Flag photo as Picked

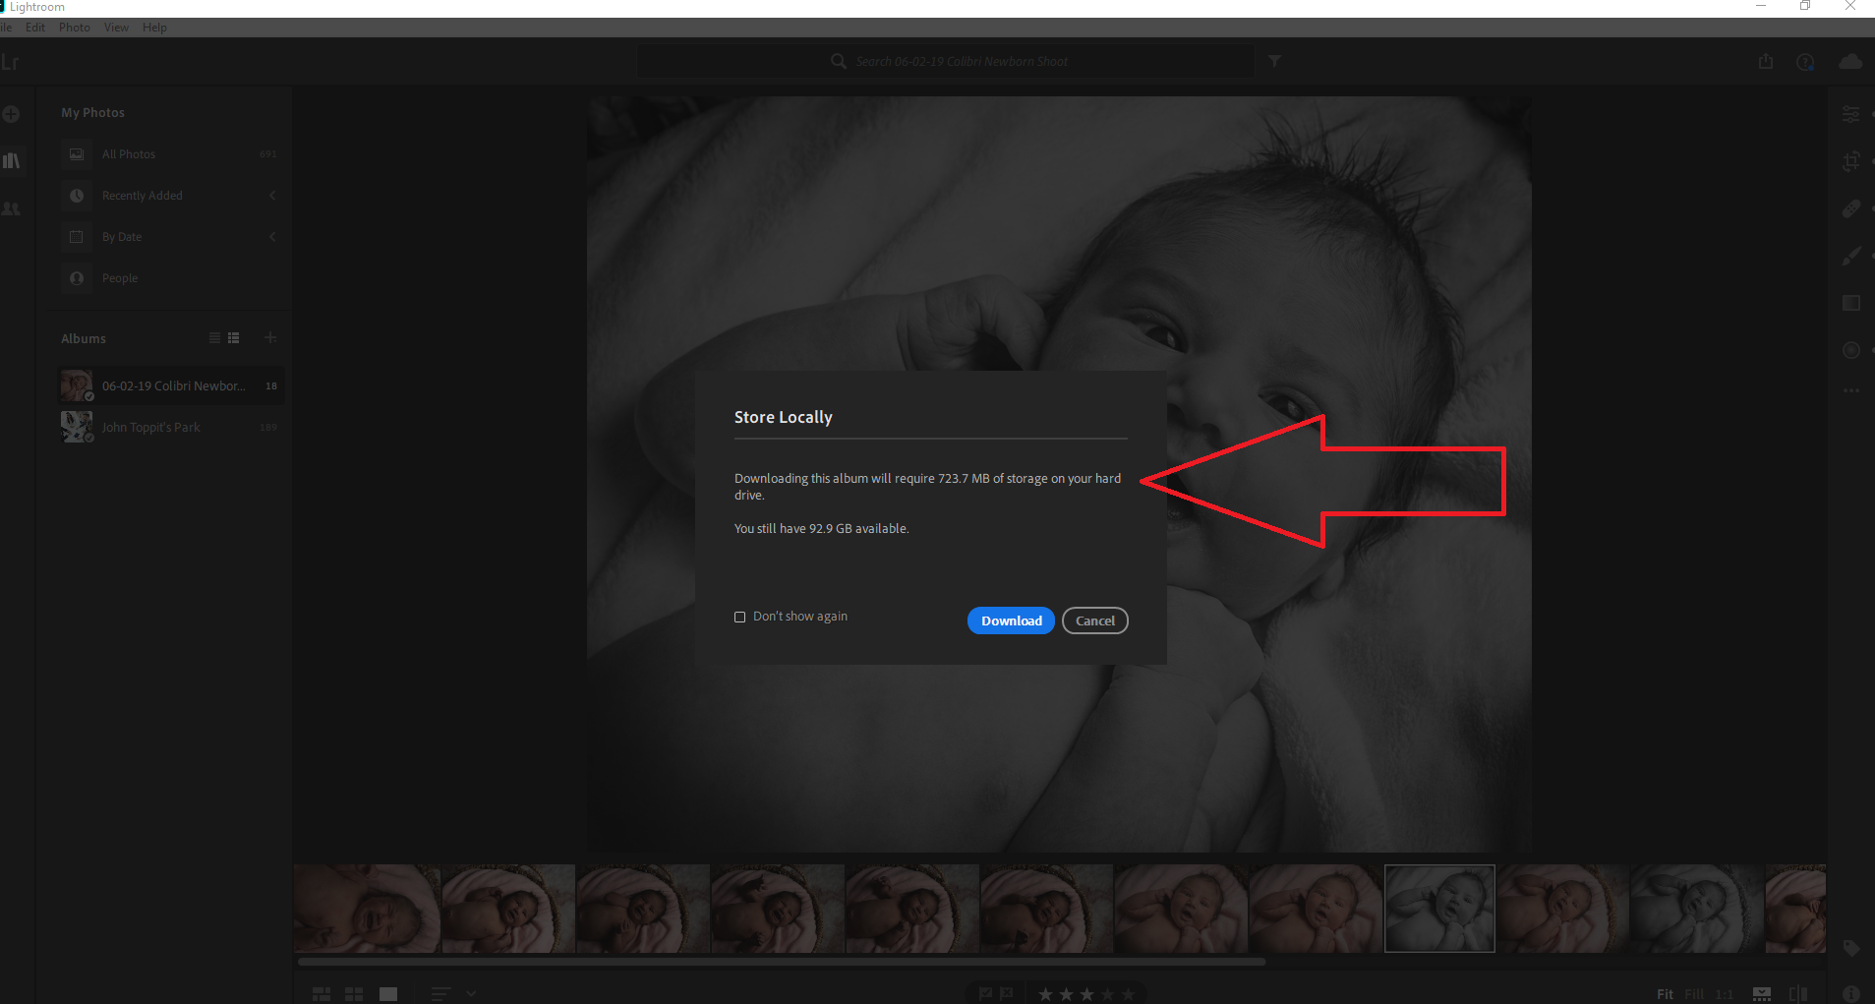pyautogui.click(x=985, y=994)
